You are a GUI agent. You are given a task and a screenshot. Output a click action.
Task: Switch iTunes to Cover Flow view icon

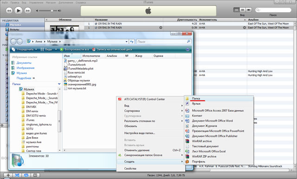tap(249, 10)
